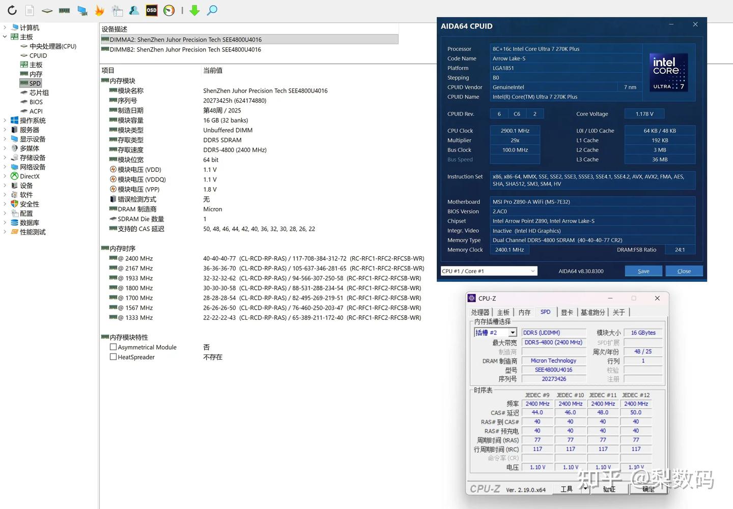
Task: Collapse the 主板 top-level tree node
Action: click(5, 37)
